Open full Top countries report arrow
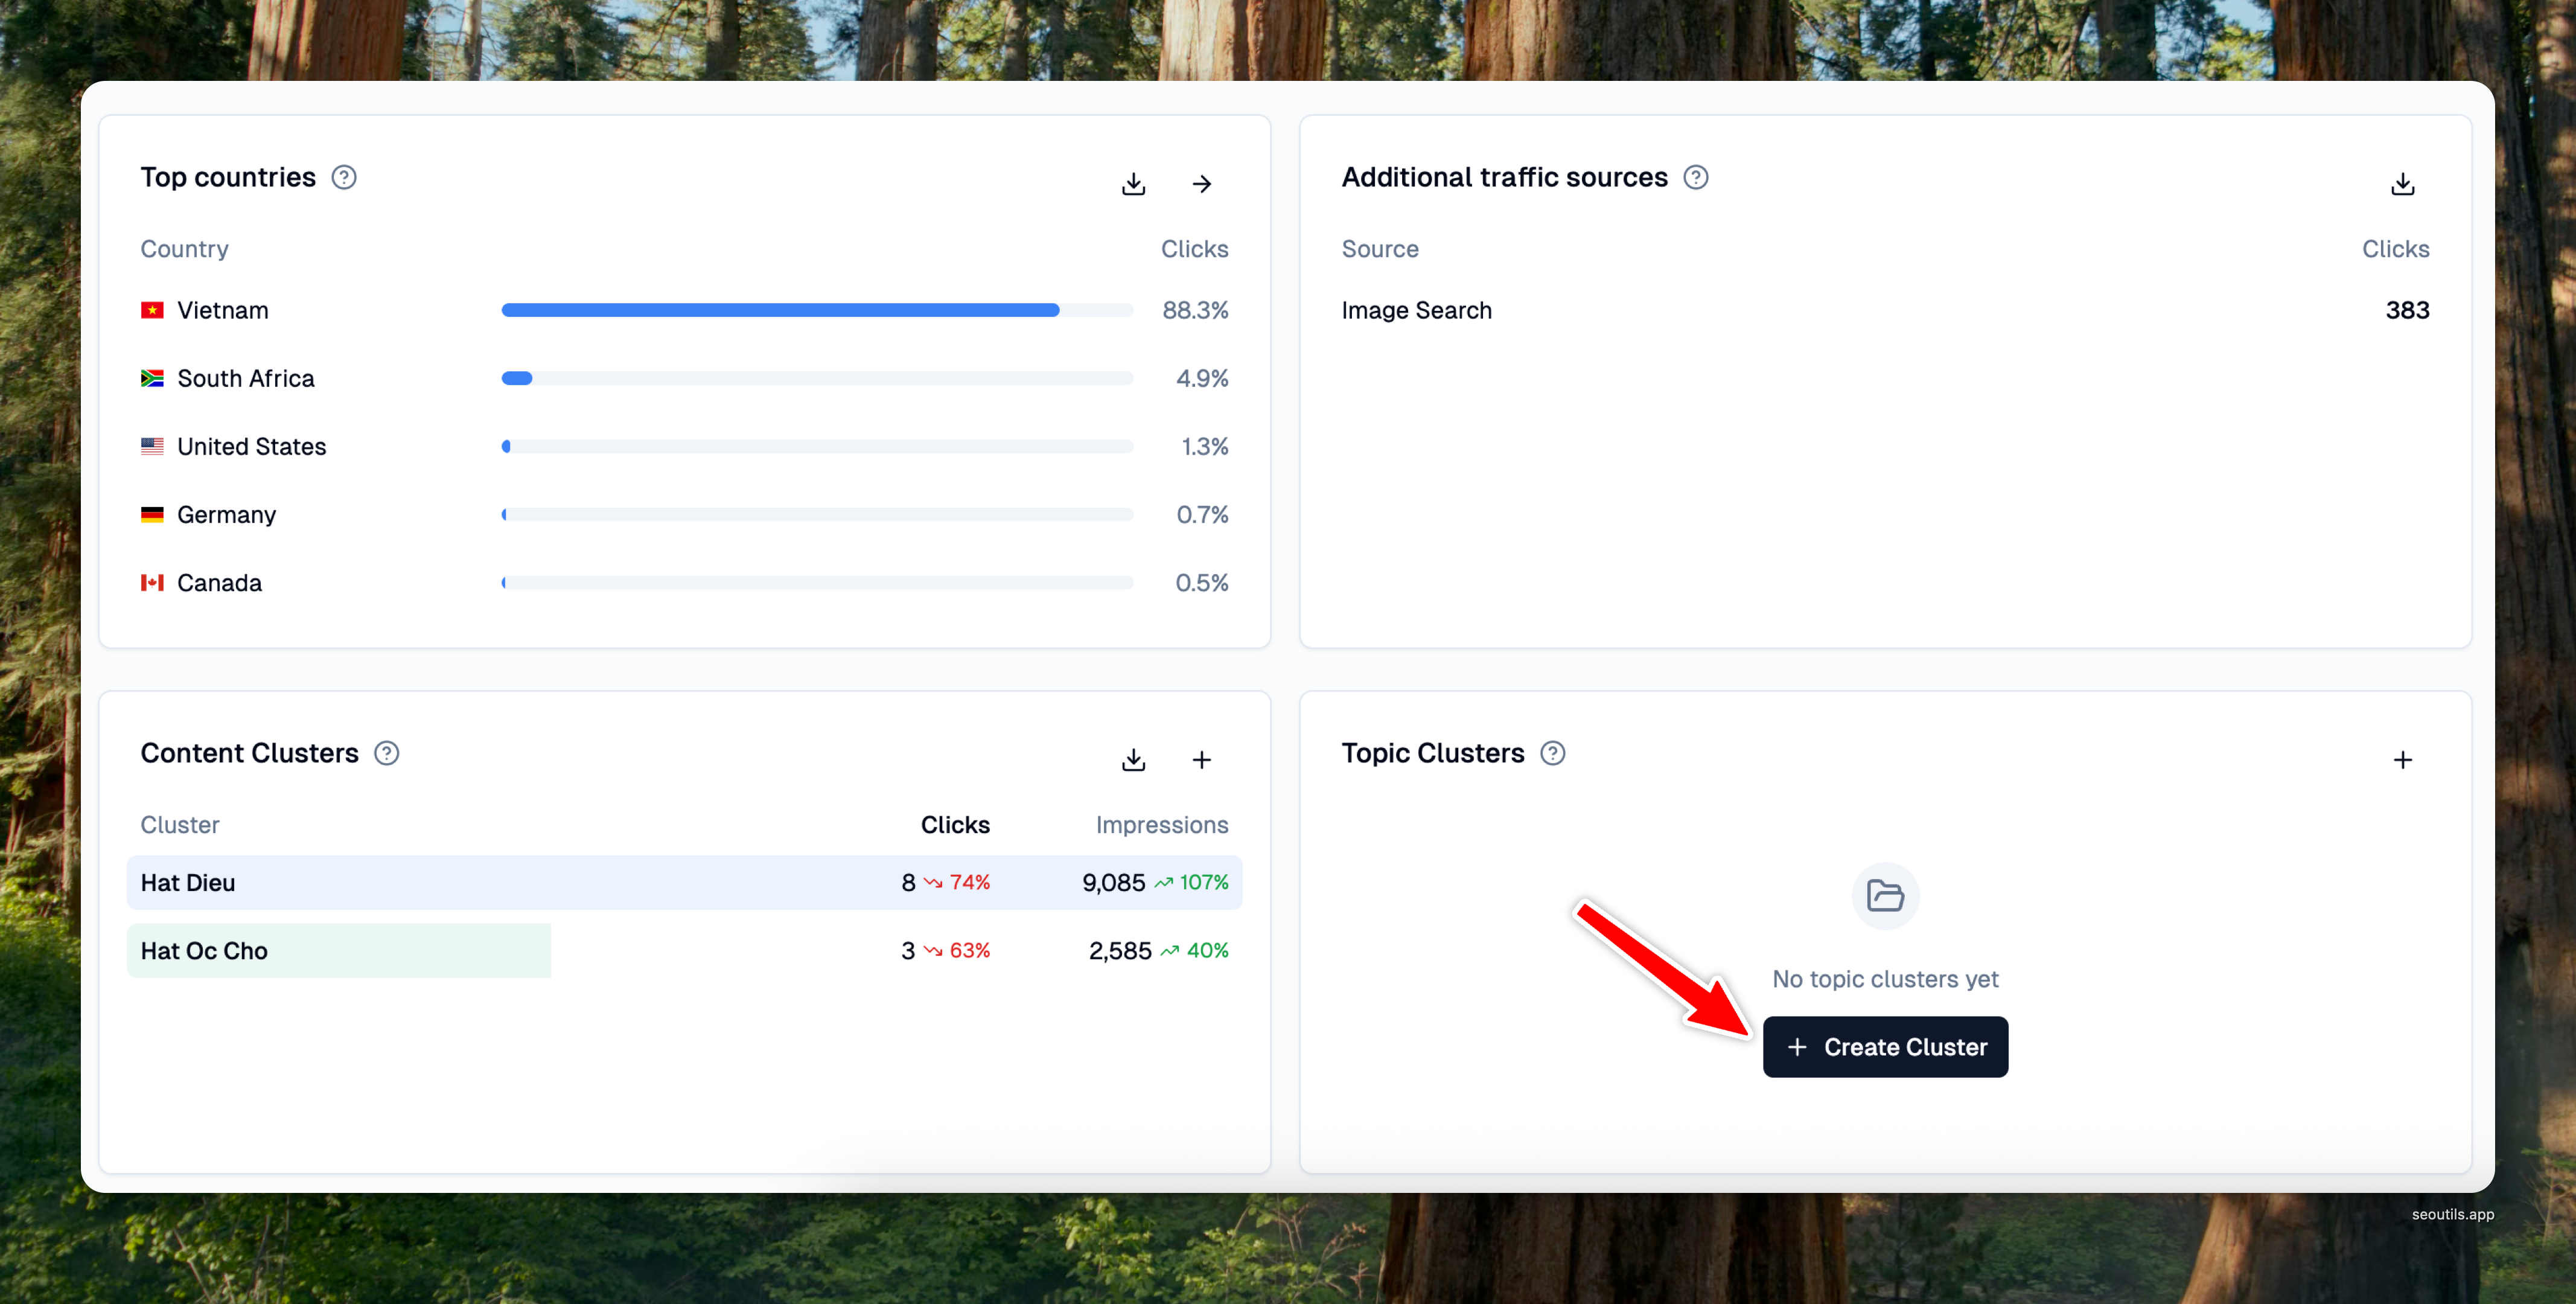Image resolution: width=2576 pixels, height=1304 pixels. point(1201,184)
